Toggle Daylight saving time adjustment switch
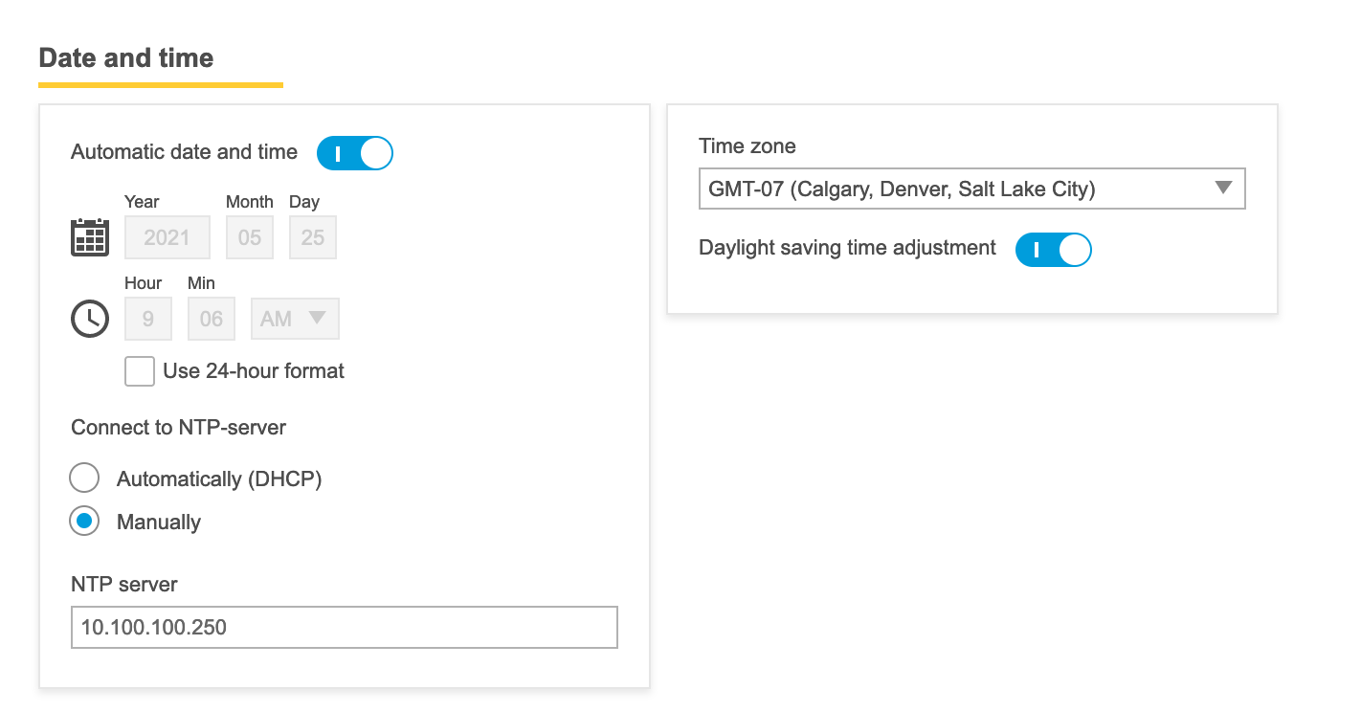The image size is (1361, 712). click(x=1053, y=250)
